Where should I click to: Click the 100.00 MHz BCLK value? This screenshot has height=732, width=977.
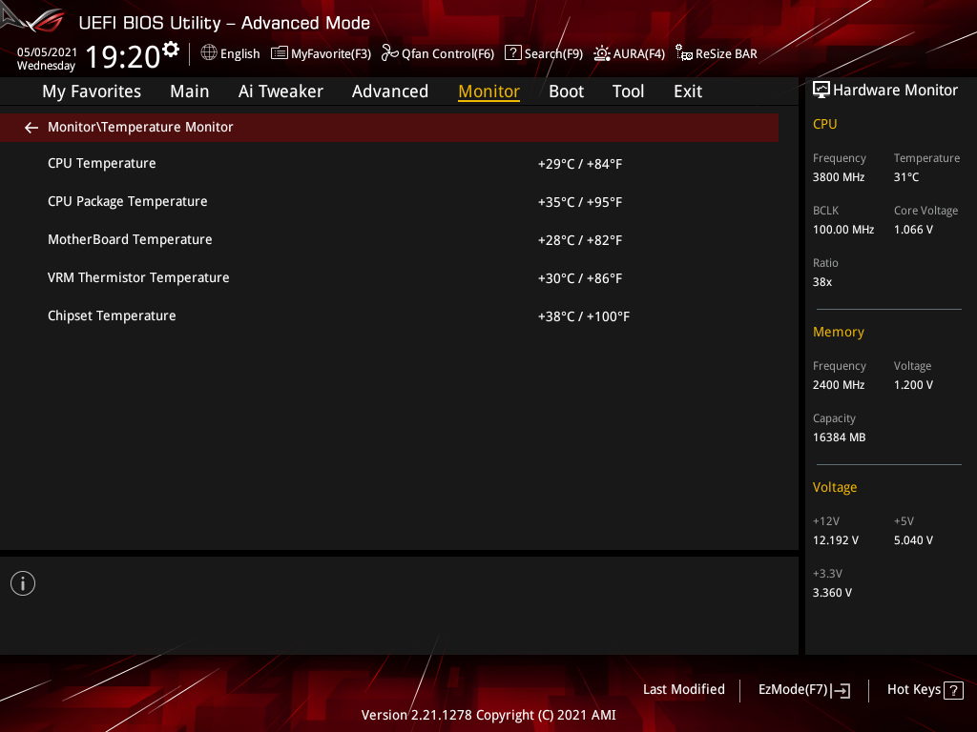coord(843,230)
